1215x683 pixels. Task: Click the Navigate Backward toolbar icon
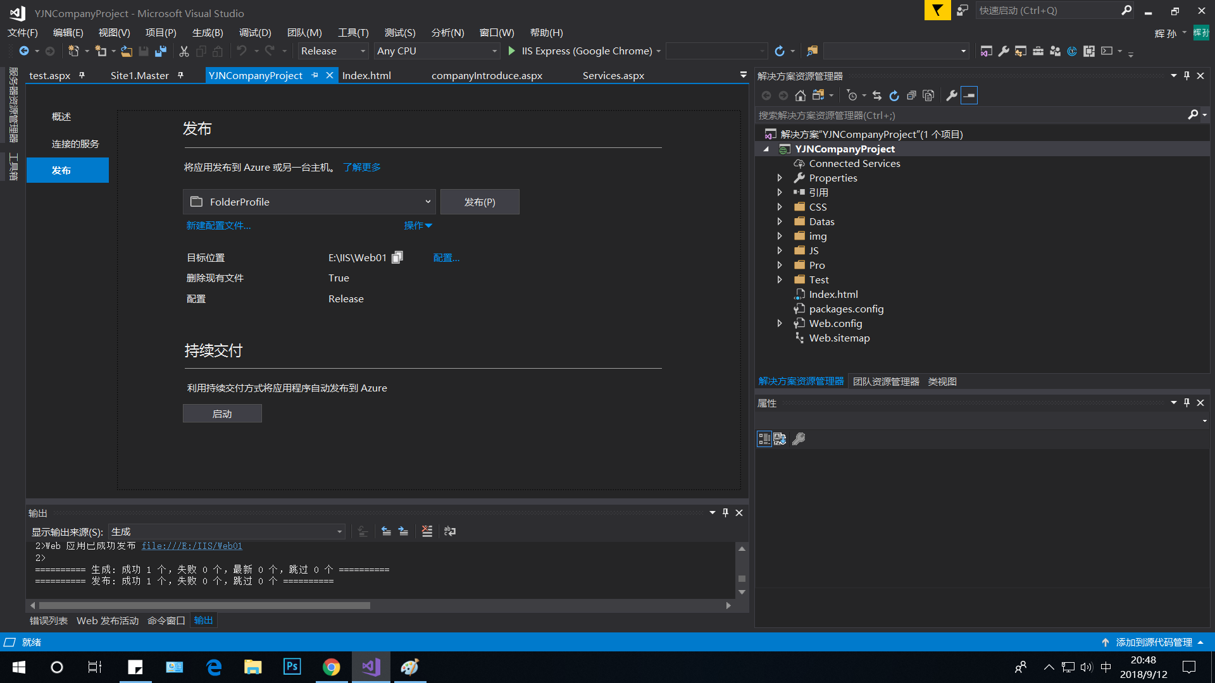(x=24, y=51)
